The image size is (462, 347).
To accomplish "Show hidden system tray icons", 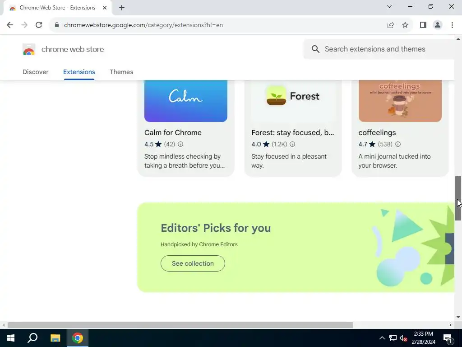I will click(382, 338).
